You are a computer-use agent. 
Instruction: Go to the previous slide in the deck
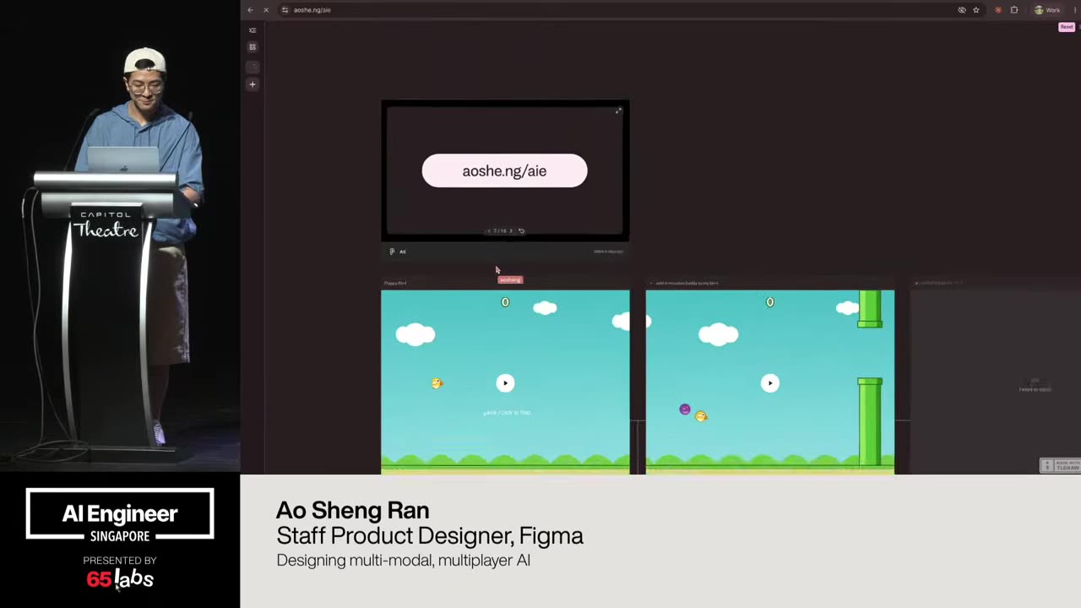(488, 231)
